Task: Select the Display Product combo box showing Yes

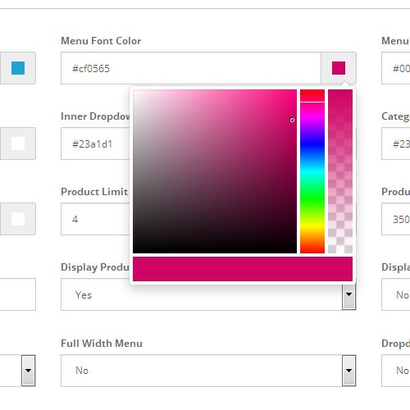Action: (208, 294)
